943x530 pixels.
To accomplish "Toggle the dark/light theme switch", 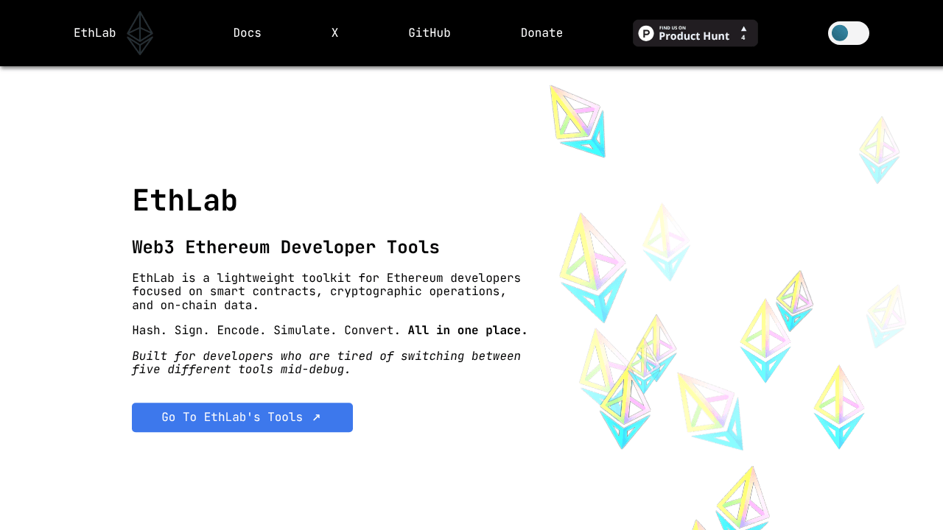I will coord(849,33).
